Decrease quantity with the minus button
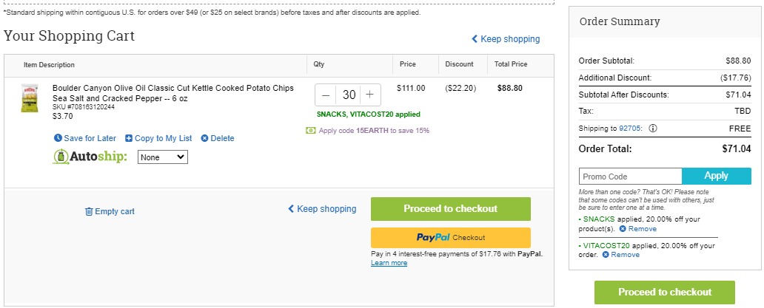Viewport: 764px width, 308px height. [326, 95]
